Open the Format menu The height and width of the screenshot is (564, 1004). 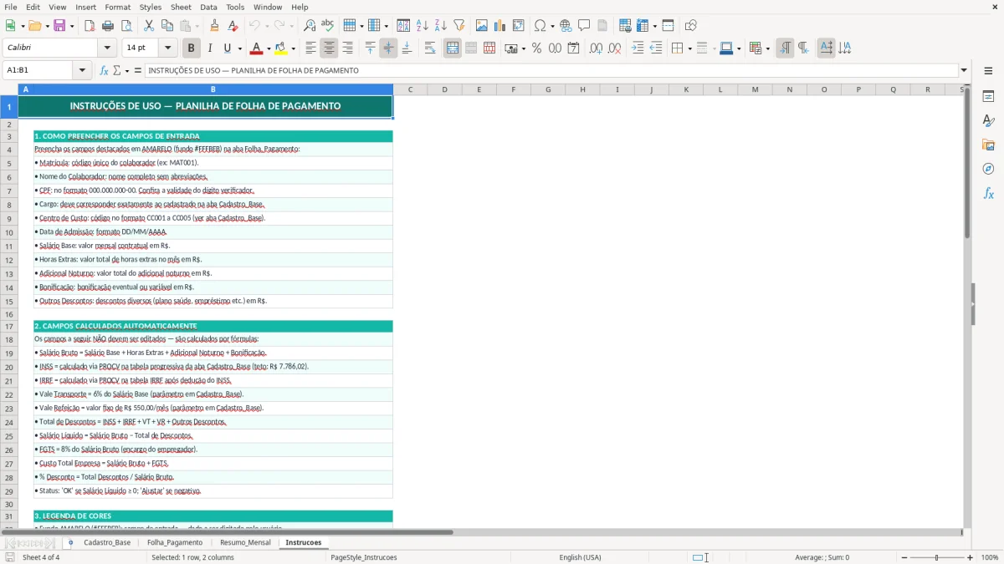click(x=117, y=7)
